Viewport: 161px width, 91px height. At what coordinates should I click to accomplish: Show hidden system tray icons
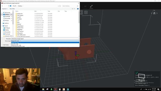click(144, 89)
